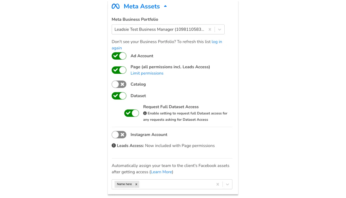Click the 'log in again' link
This screenshot has height=198, width=346.
pos(167,45)
